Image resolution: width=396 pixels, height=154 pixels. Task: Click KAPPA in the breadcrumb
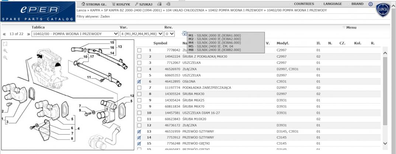click(x=95, y=10)
